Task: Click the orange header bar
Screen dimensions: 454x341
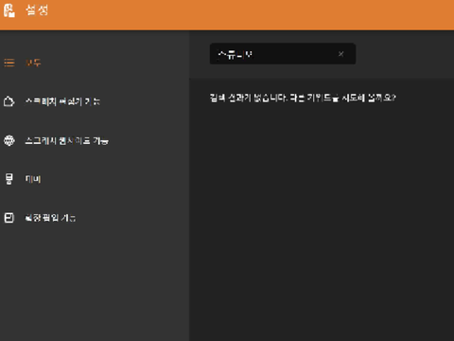Action: tap(227, 15)
